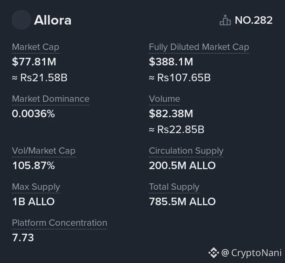The image size is (285, 263).
Task: Click the ranking podium icon
Action: [225, 20]
